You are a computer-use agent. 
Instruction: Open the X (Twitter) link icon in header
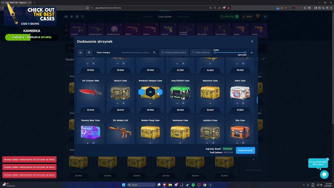pyautogui.click(x=82, y=17)
